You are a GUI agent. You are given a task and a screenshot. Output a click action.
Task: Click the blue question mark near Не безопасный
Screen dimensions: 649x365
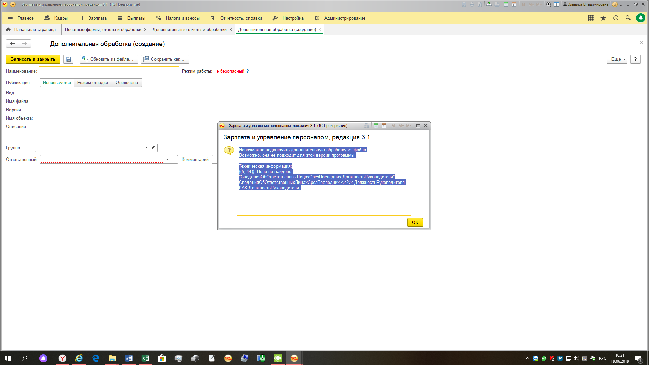point(247,71)
